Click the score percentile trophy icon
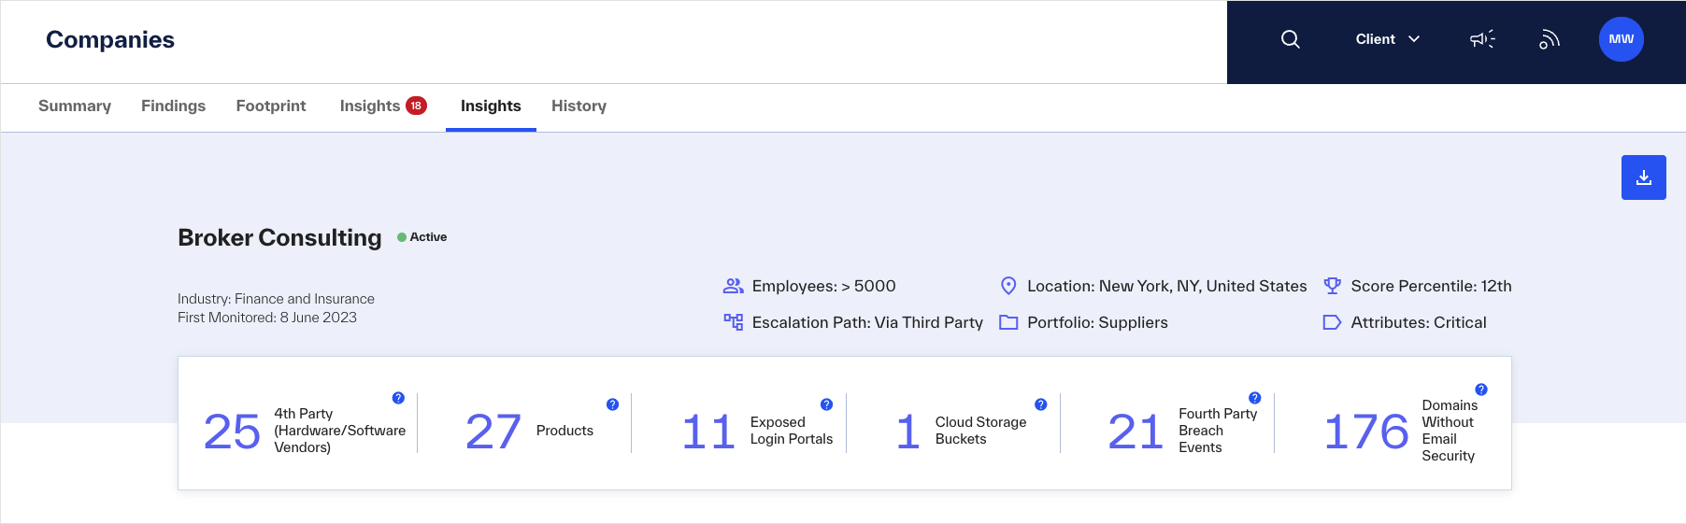 (1332, 286)
